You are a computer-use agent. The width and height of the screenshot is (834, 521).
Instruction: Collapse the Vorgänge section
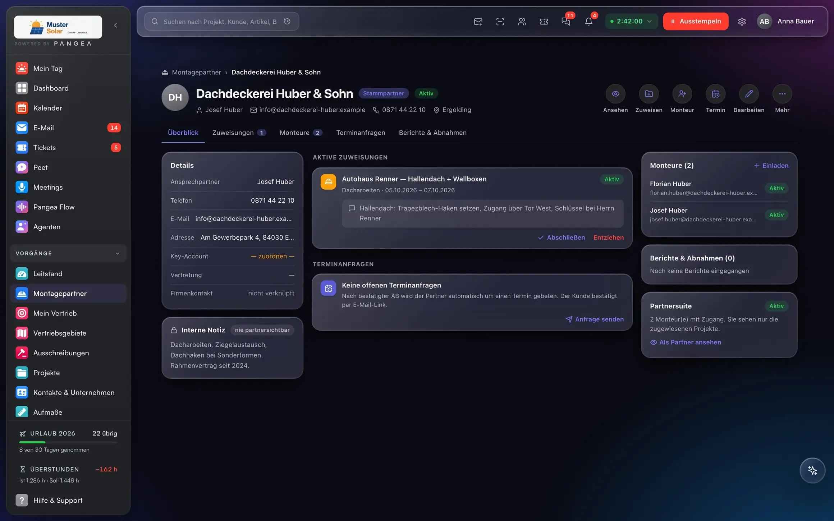[x=68, y=253]
